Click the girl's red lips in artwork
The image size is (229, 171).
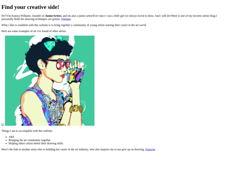(62, 76)
